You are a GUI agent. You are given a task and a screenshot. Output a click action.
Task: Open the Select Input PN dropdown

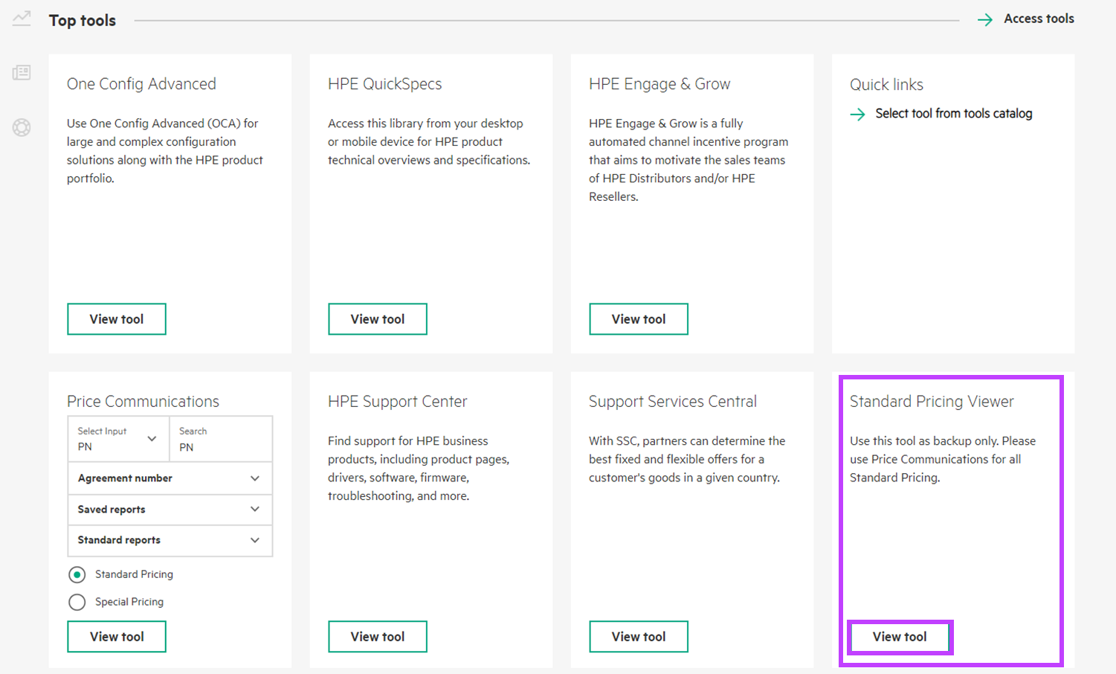[x=118, y=439]
